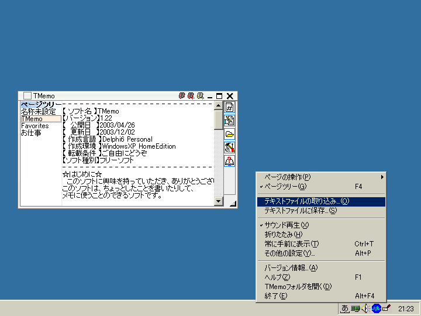
Task: Click the green network card tray icon
Action: (x=356, y=308)
